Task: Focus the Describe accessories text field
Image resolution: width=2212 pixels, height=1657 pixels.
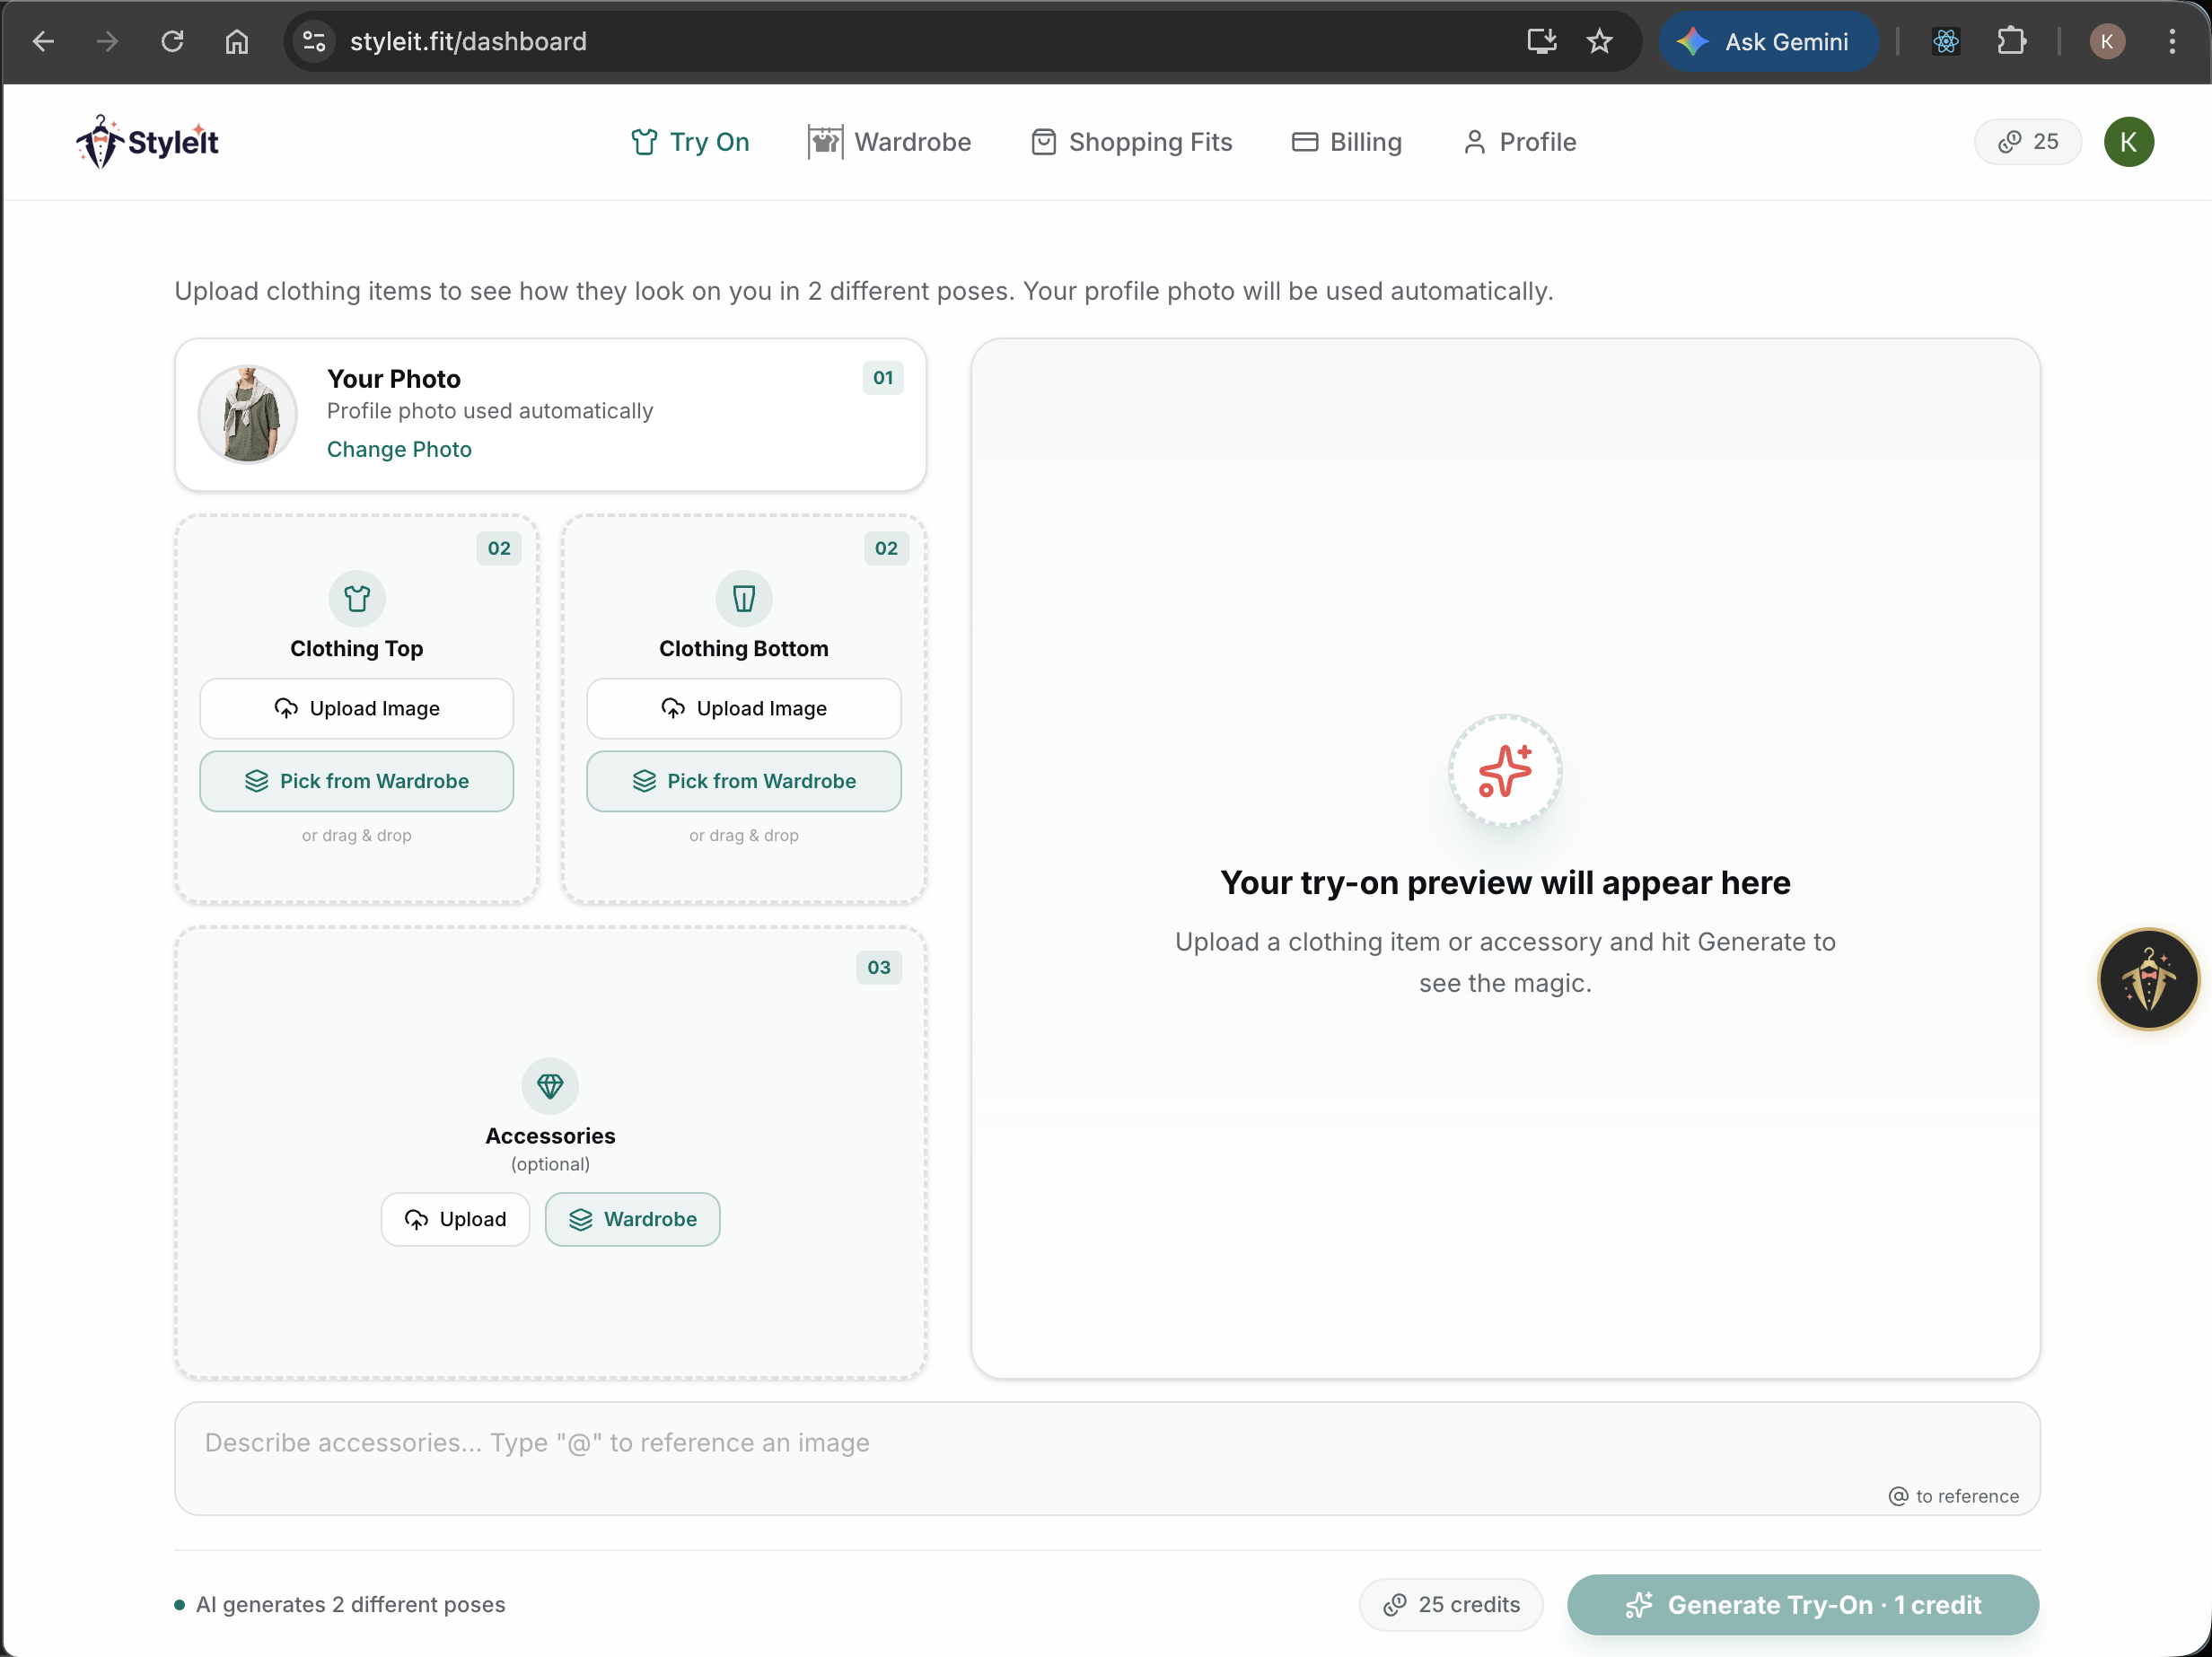Action: (1107, 1458)
